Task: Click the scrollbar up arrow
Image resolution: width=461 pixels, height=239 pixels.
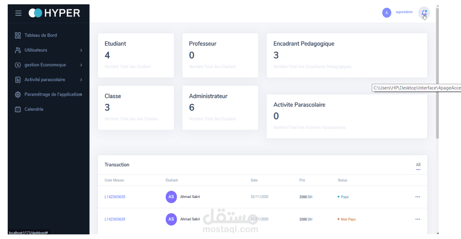Action: (x=437, y=6)
